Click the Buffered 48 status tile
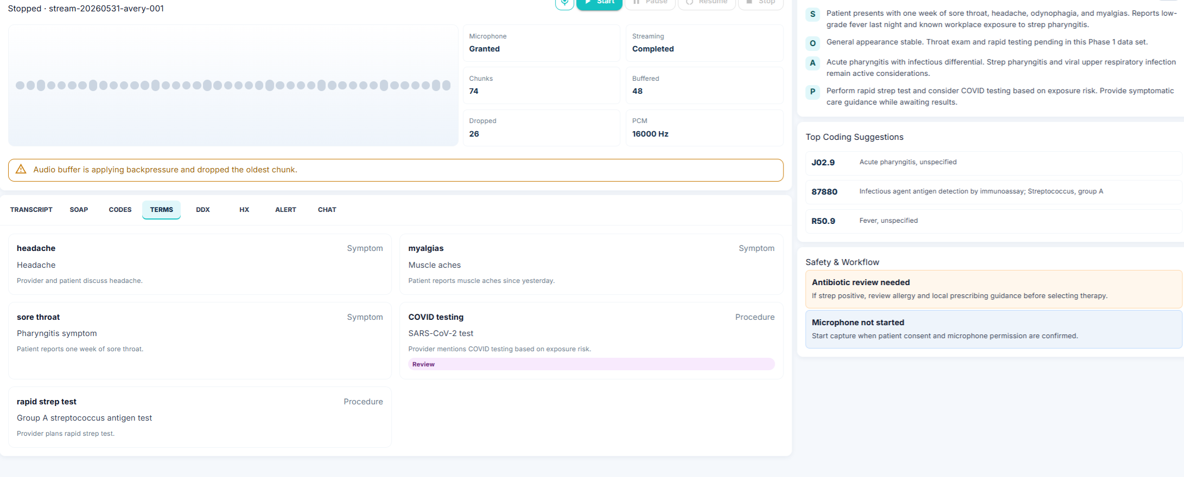 (x=704, y=85)
